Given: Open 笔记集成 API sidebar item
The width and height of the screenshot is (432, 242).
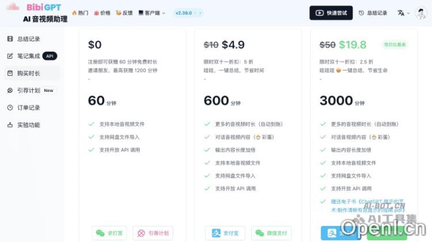Looking at the screenshot, I should (32, 56).
